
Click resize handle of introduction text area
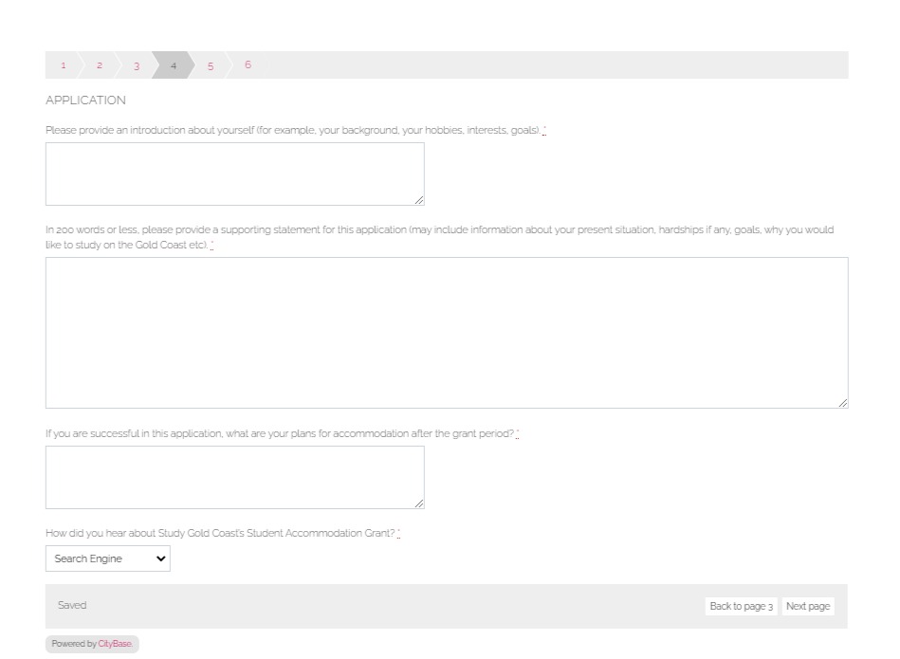[419, 200]
